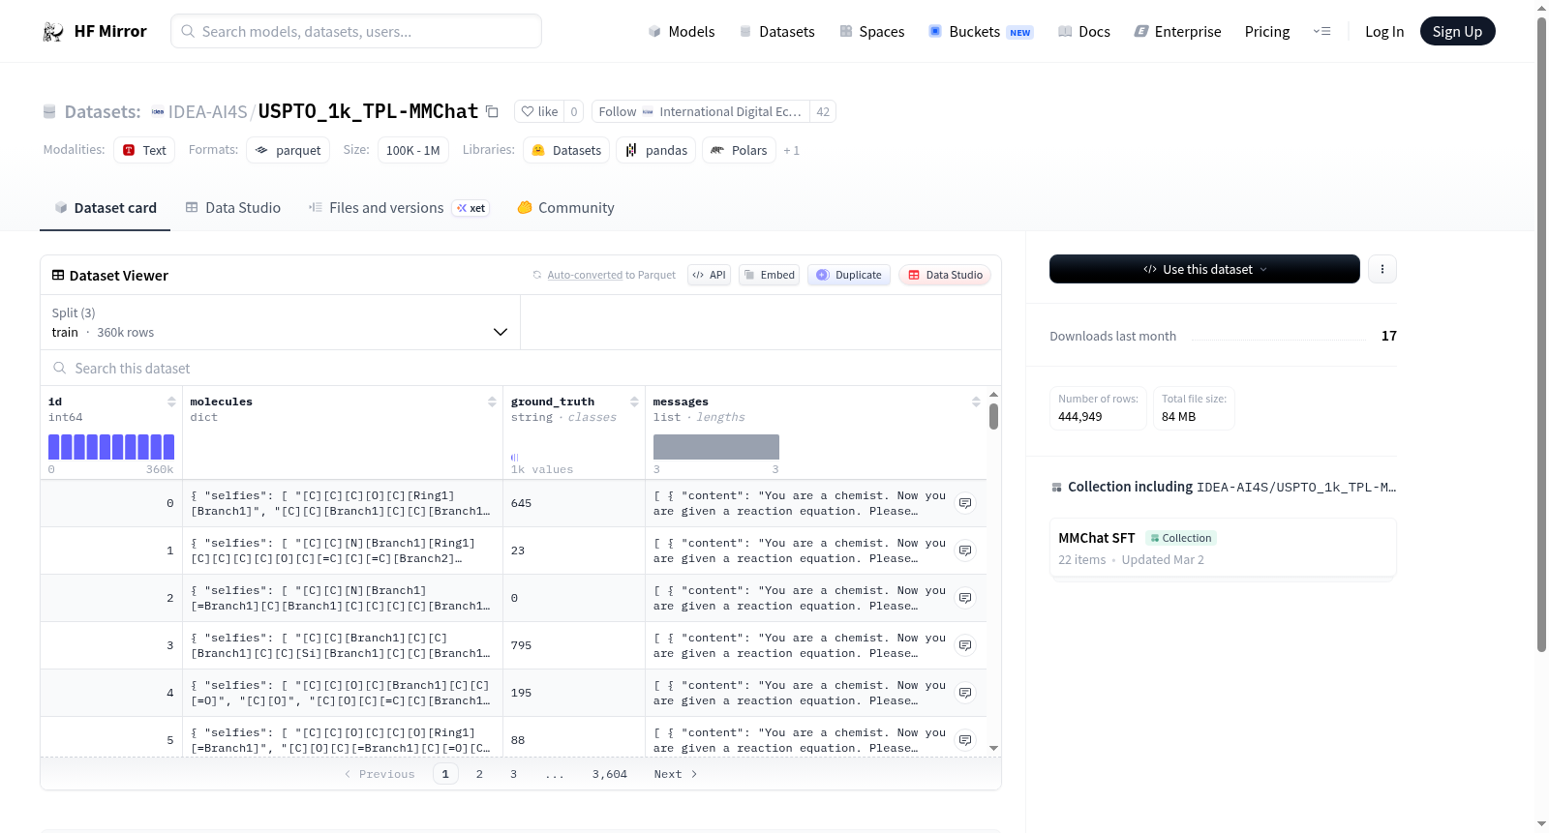Open Docs in the top navigation

1084,32
